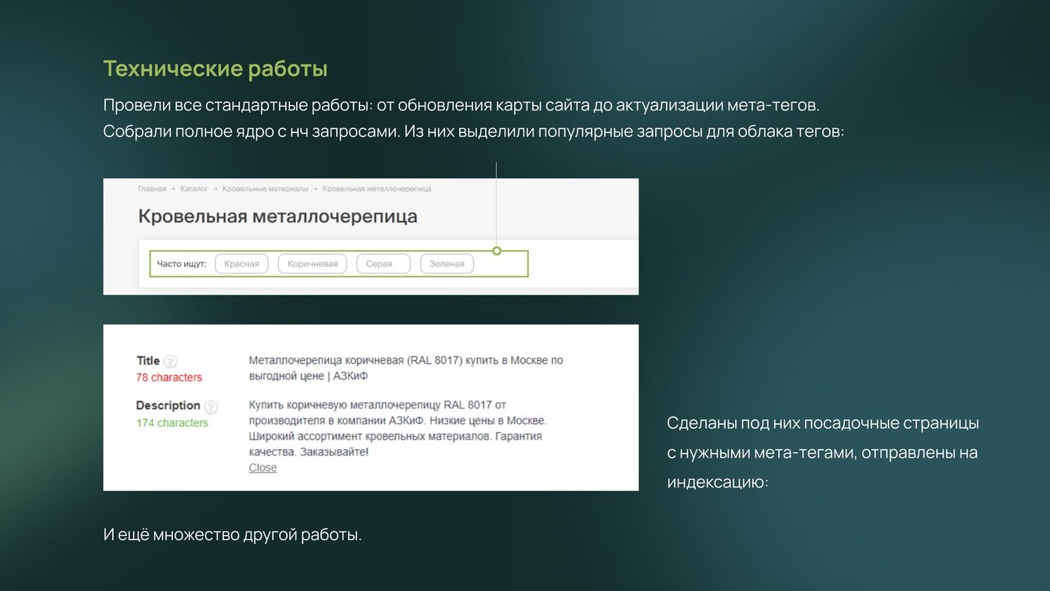Click the 'И ещё множество другой работы.' line
The image size is (1050, 591).
click(x=233, y=535)
